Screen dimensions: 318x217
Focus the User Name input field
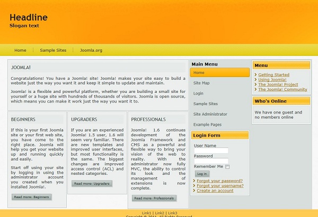coord(211,150)
